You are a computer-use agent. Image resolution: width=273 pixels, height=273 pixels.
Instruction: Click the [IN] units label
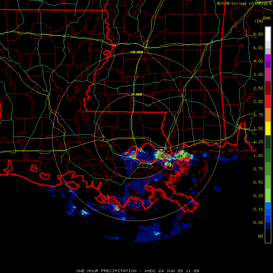coord(259,21)
